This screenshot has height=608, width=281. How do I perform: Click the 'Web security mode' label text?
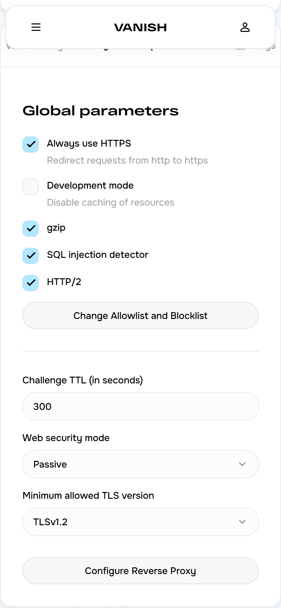tap(66, 438)
